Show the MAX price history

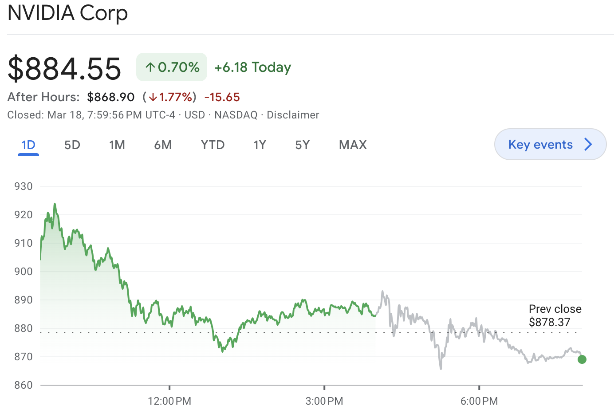[353, 145]
